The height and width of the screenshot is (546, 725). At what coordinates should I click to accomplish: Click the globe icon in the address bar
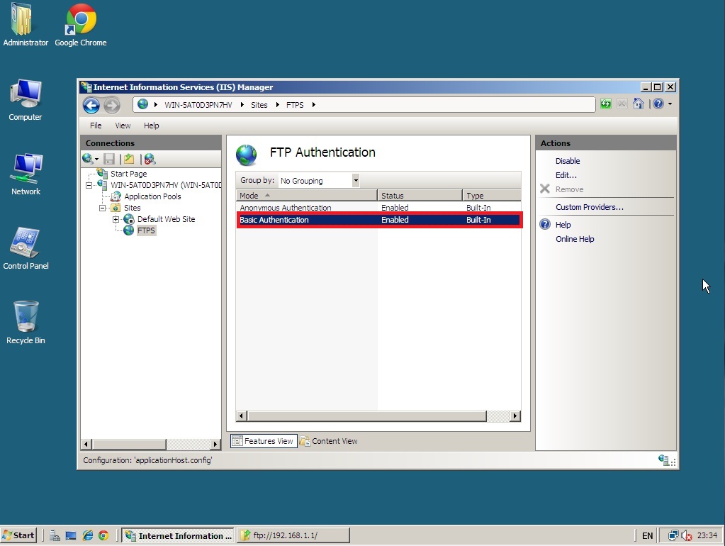[143, 104]
